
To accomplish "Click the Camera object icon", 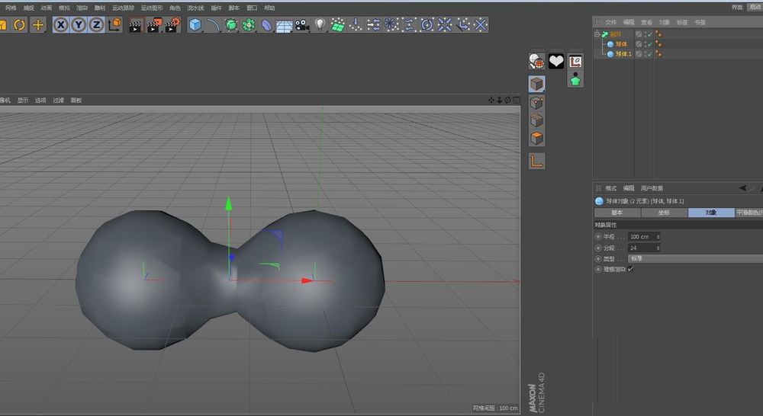I will tap(301, 25).
